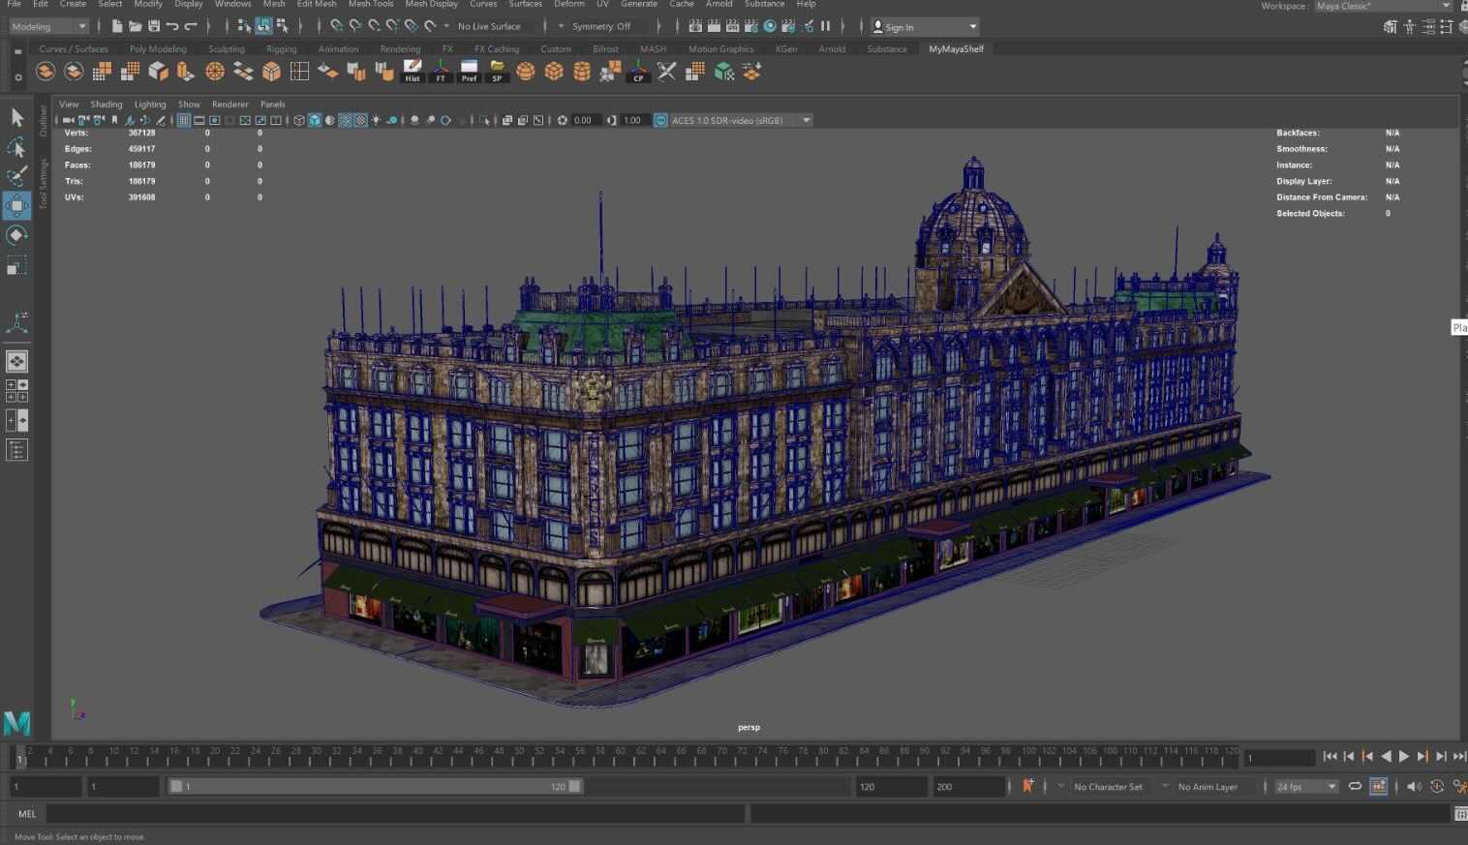Click the time slider current frame marker

[19, 757]
